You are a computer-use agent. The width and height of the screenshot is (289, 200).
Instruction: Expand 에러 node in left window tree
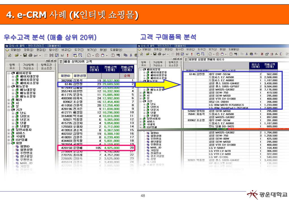point(9,100)
